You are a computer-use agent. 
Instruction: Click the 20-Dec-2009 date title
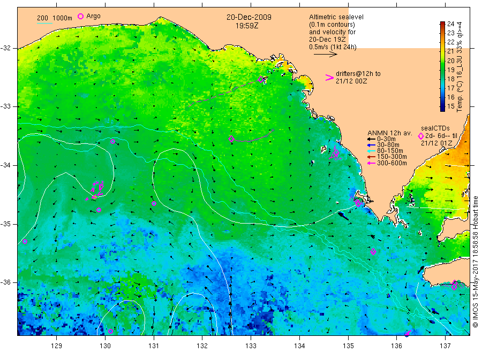249,17
